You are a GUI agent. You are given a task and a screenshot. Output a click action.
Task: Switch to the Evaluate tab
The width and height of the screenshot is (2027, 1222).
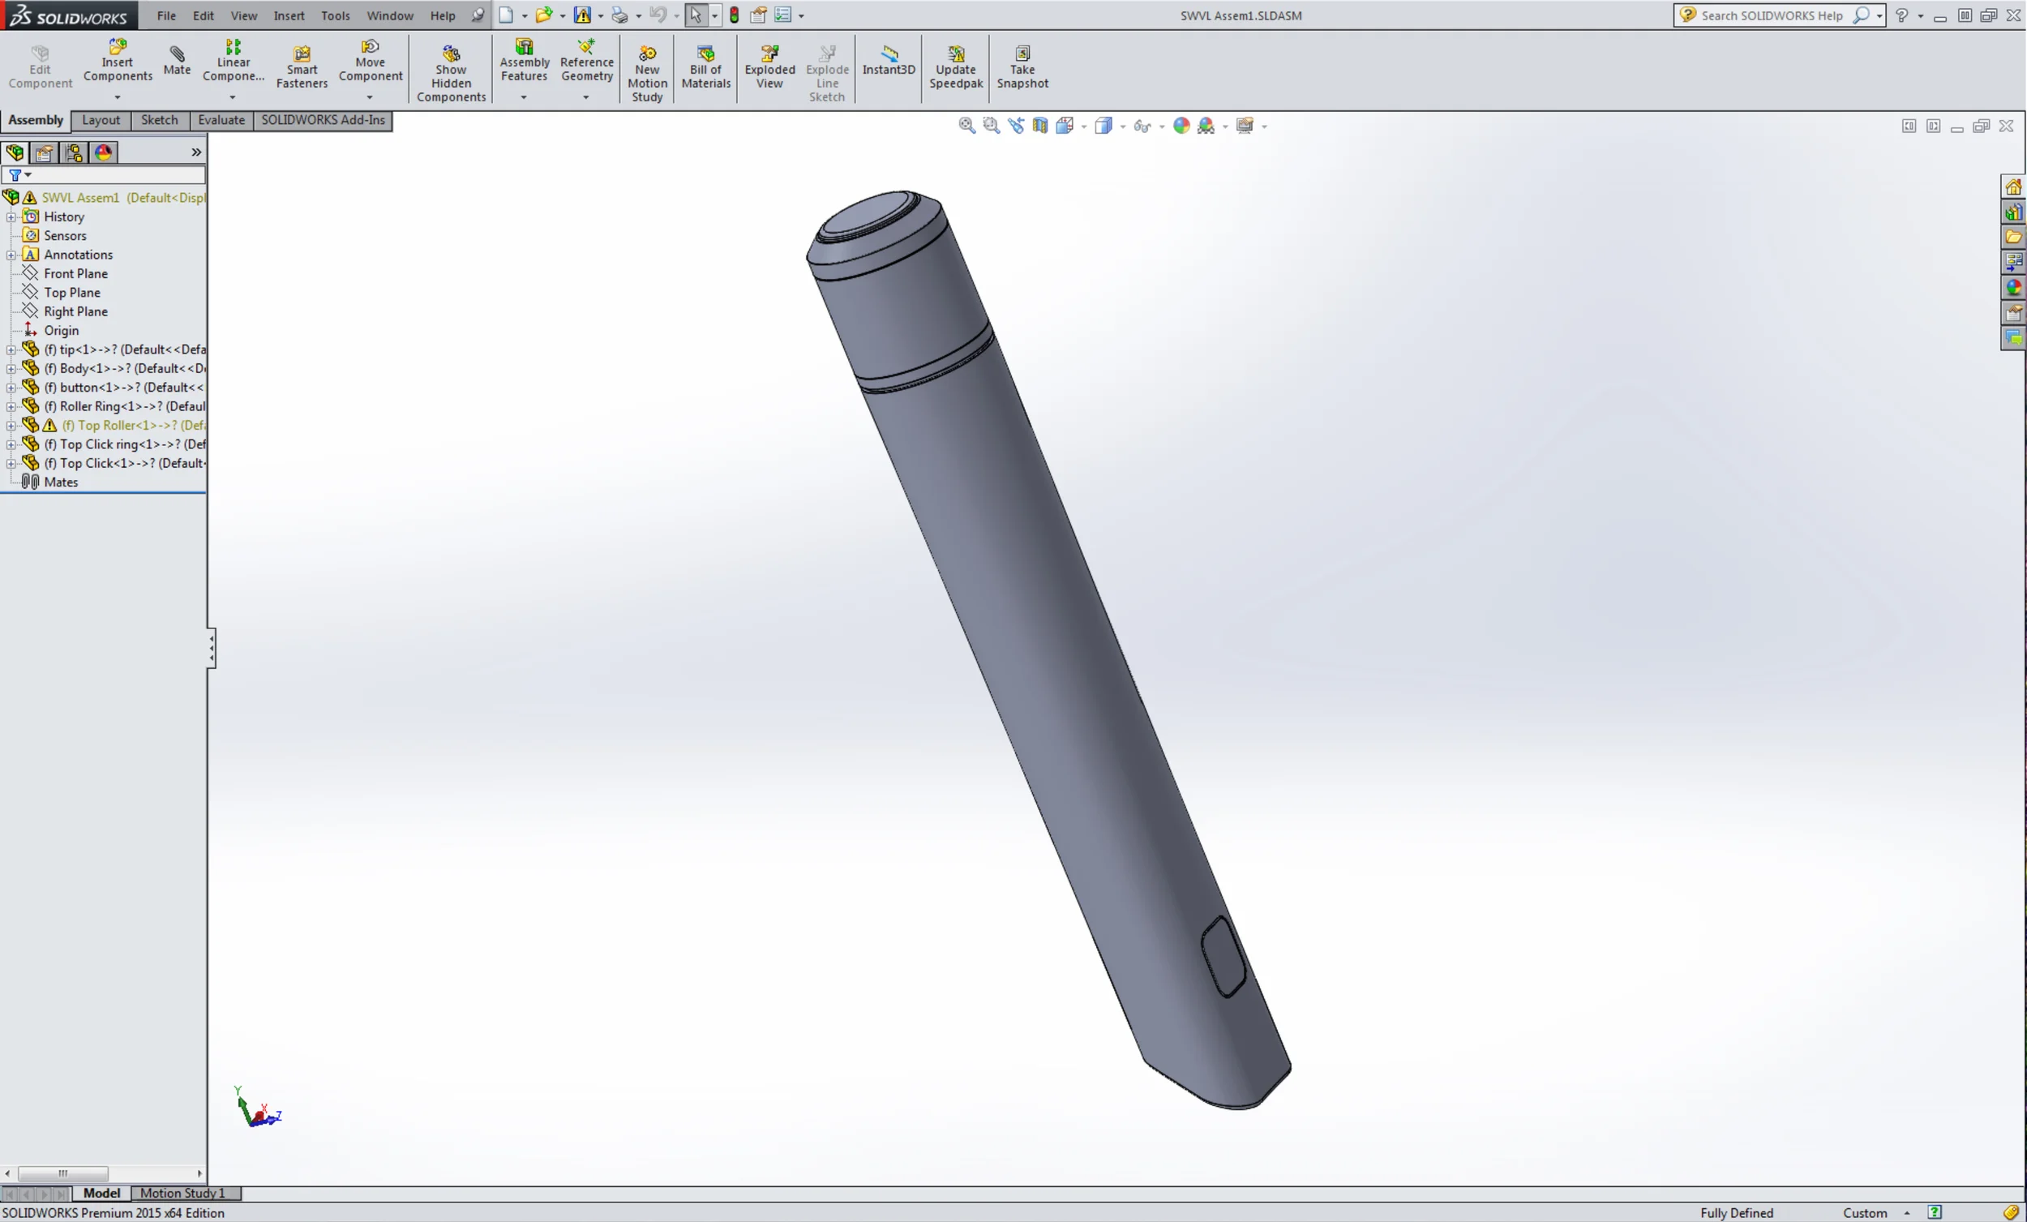pos(221,120)
